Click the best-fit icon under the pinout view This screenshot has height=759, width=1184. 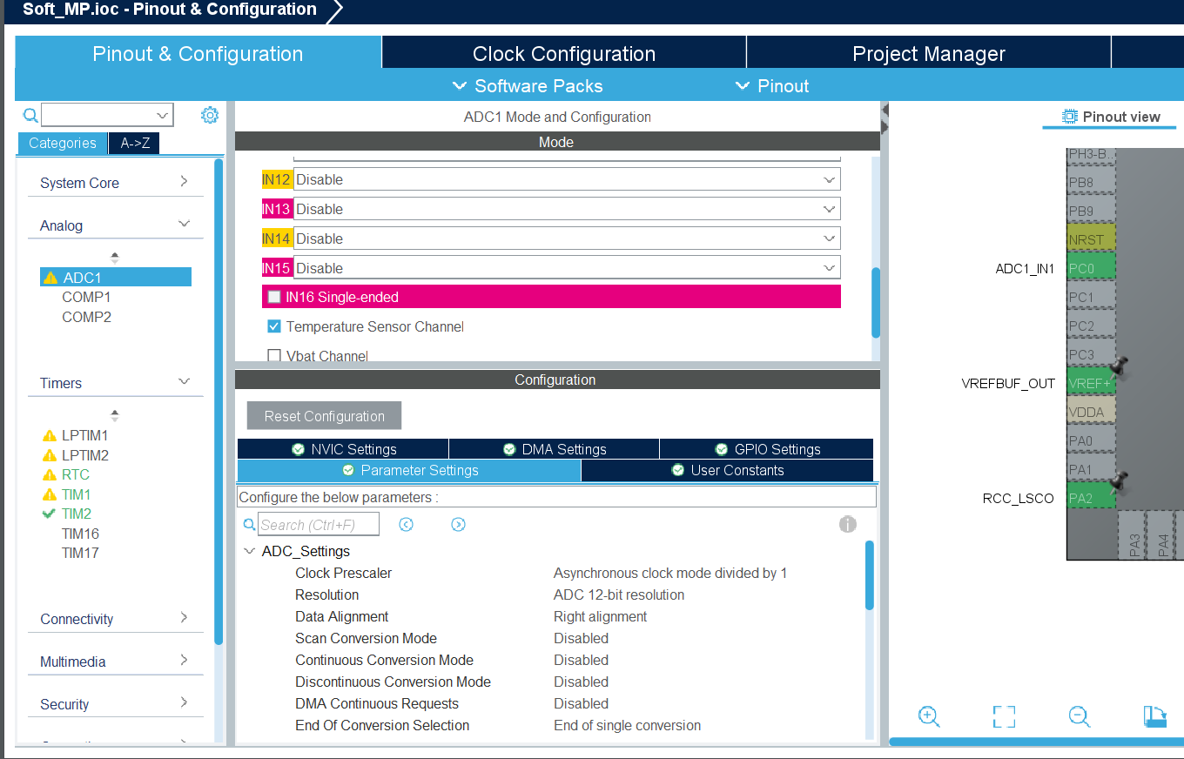pos(1003,716)
